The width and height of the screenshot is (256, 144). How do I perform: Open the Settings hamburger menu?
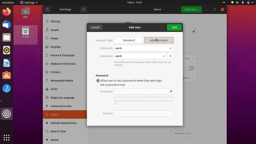tap(84, 10)
